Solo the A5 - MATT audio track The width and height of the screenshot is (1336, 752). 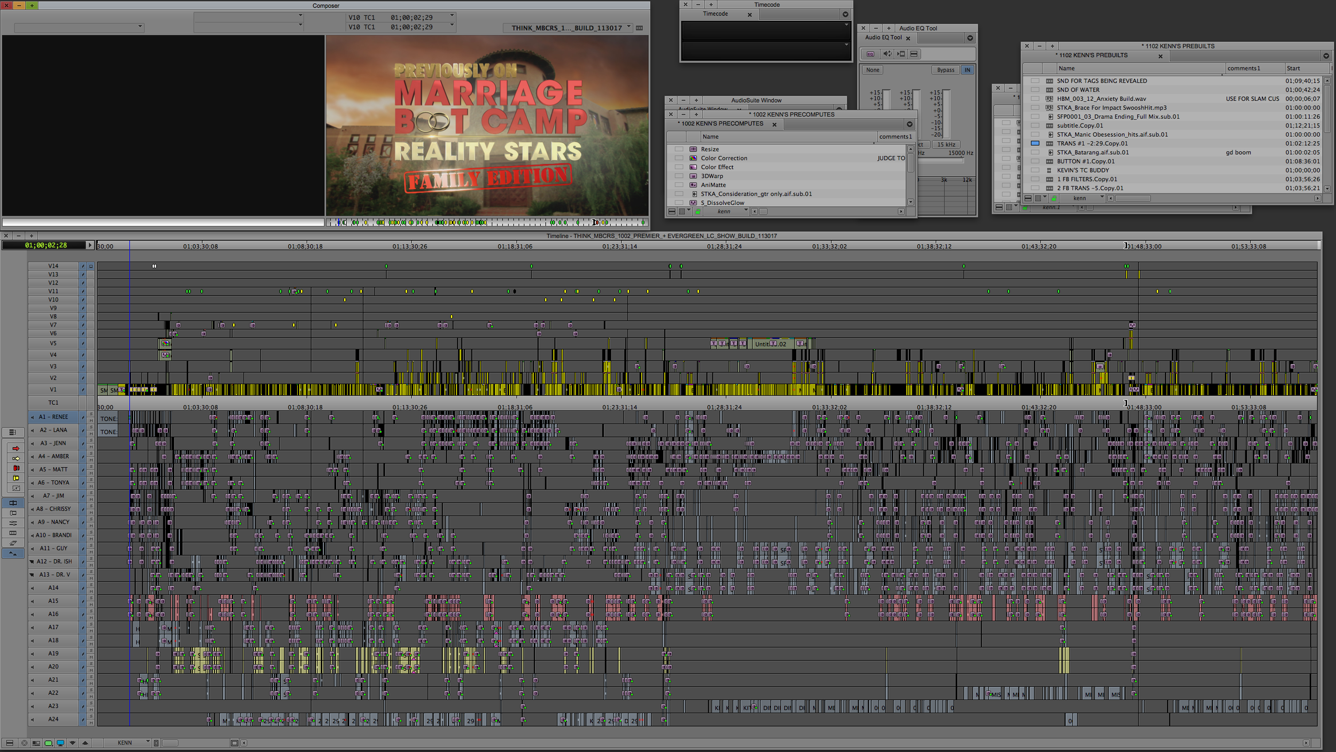pos(91,467)
